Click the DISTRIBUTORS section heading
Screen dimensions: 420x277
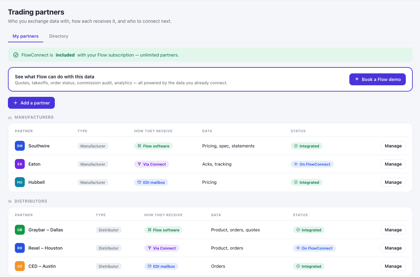click(x=31, y=201)
